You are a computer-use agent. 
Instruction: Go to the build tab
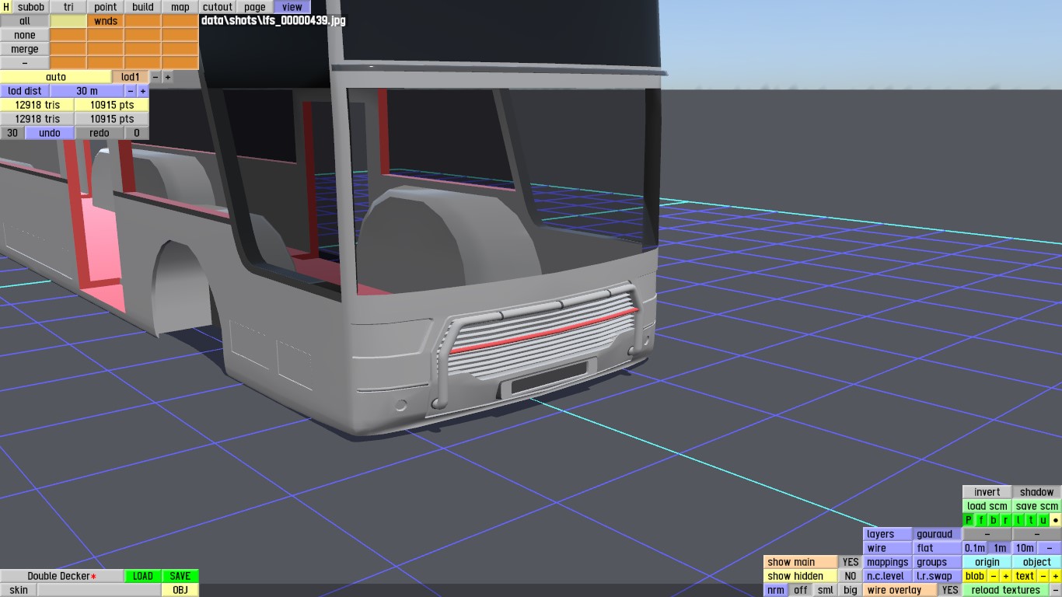[143, 7]
